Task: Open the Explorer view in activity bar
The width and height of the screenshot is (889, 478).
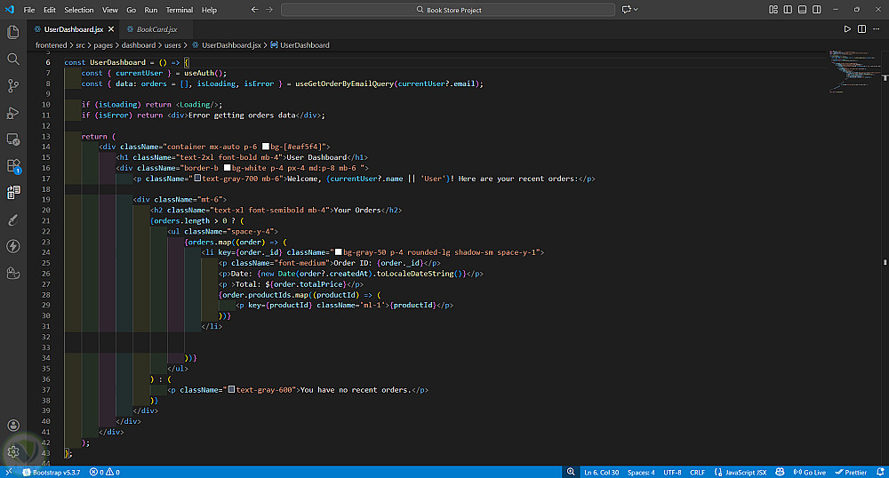Action: click(13, 32)
